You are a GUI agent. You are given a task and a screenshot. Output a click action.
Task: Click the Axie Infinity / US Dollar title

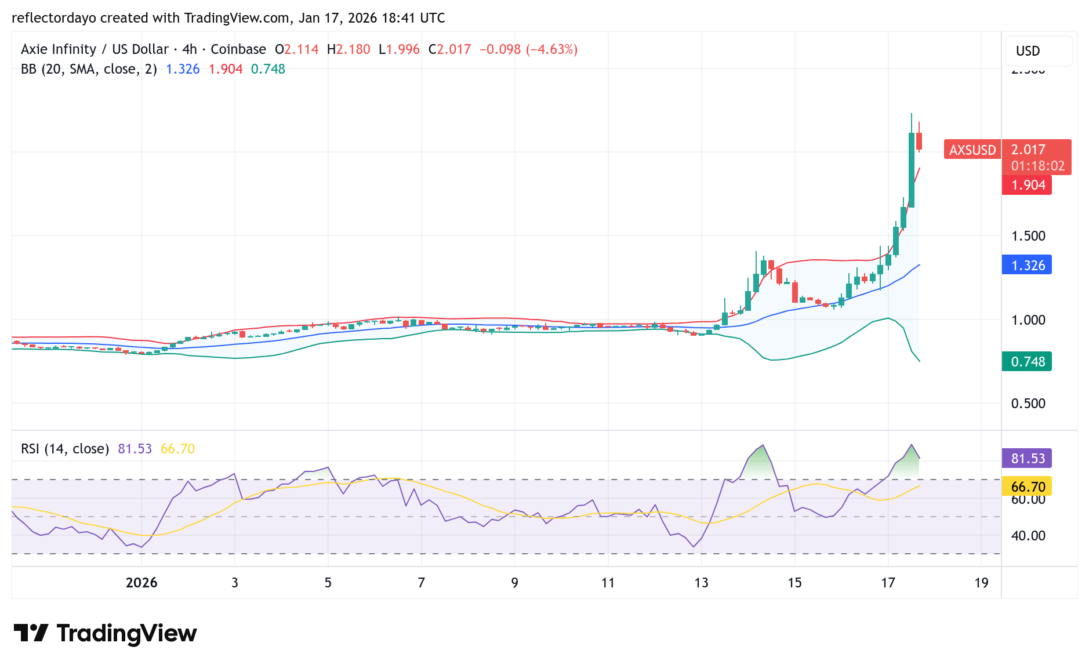click(95, 49)
